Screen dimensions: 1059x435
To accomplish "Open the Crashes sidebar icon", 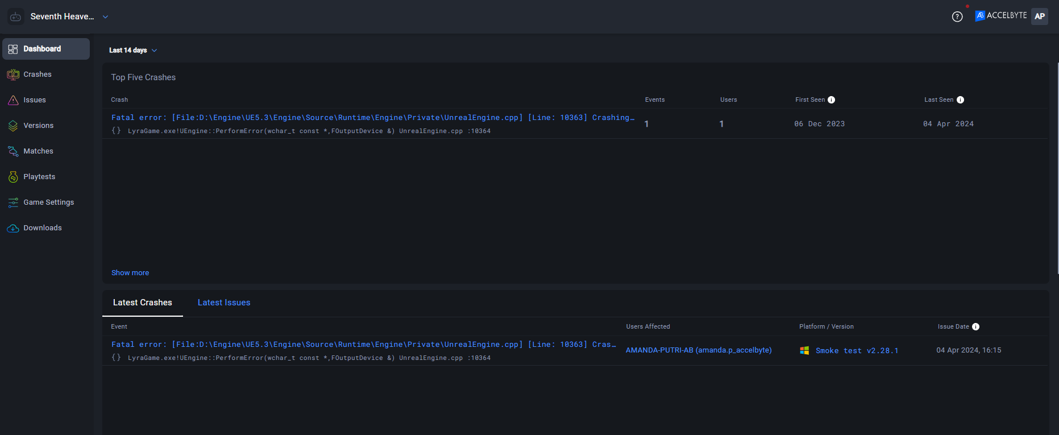I will (x=13, y=74).
